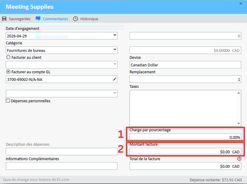Click the Commentaires speech bubble icon
This screenshot has width=247, height=184.
coord(38,19)
